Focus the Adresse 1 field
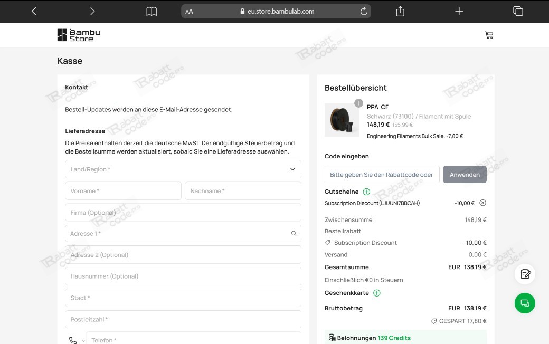This screenshot has width=549, height=344. click(183, 233)
